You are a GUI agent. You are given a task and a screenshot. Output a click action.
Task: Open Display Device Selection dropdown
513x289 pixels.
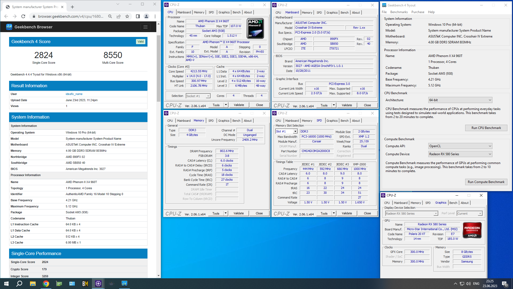point(411,214)
